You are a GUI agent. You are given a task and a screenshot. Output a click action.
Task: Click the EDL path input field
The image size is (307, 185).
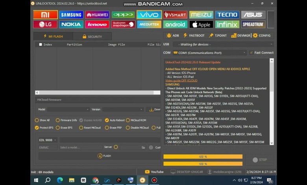point(110,140)
